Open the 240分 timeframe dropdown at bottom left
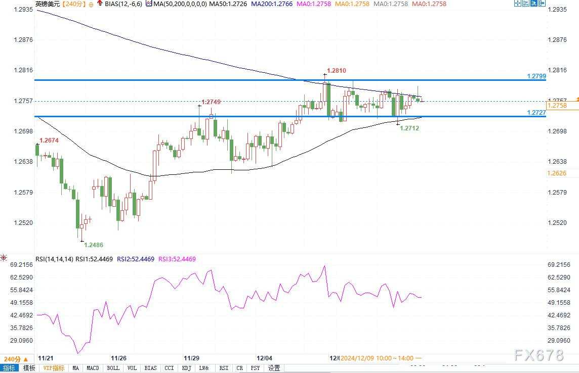The width and height of the screenshot is (579, 373). [x=16, y=359]
